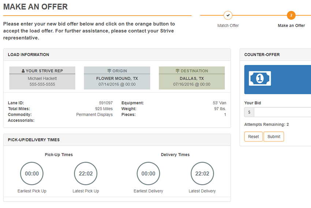This screenshot has width=311, height=208.
Task: Click the Accessorials: label
Action: click(21, 120)
